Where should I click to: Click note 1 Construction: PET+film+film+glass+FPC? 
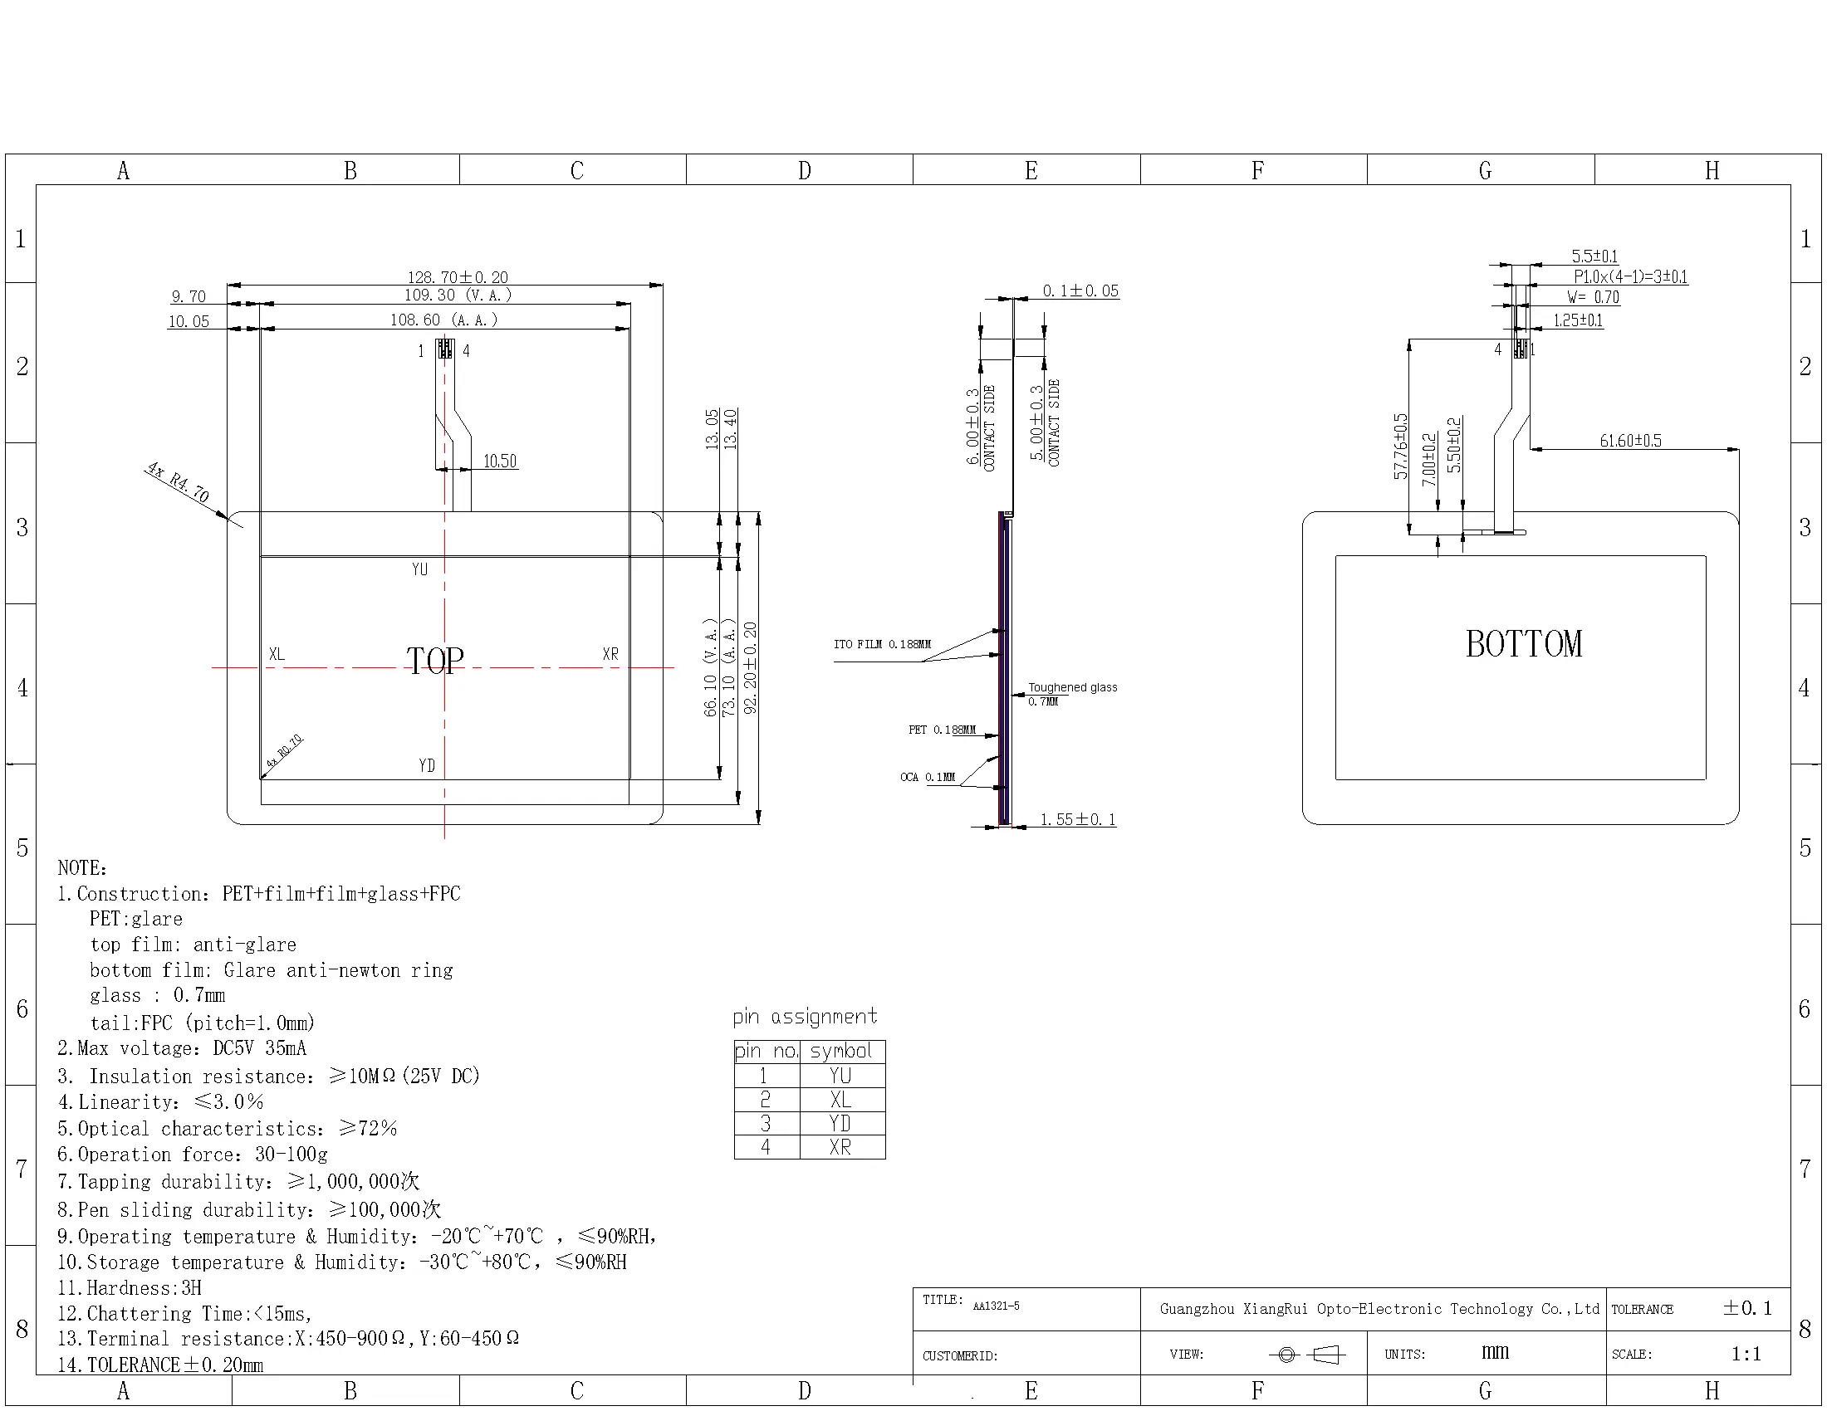(x=258, y=894)
